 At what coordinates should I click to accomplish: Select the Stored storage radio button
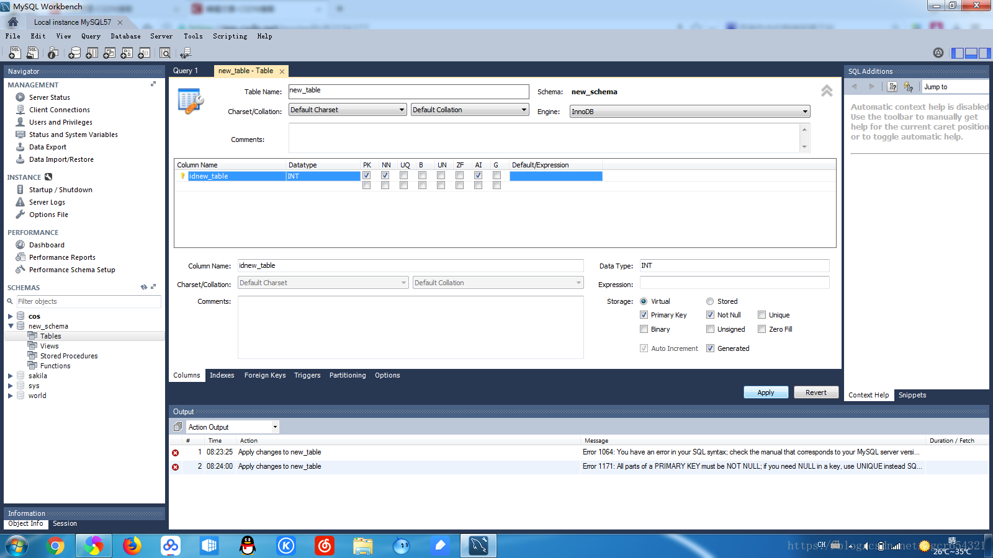(x=710, y=301)
